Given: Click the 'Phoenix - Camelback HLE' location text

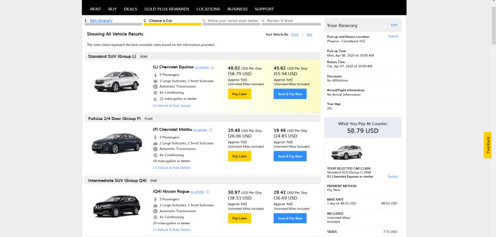Looking at the screenshot, I should tap(346, 41).
